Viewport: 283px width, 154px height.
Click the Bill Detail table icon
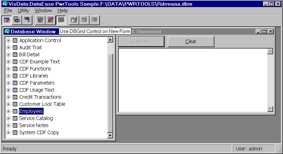point(15,55)
